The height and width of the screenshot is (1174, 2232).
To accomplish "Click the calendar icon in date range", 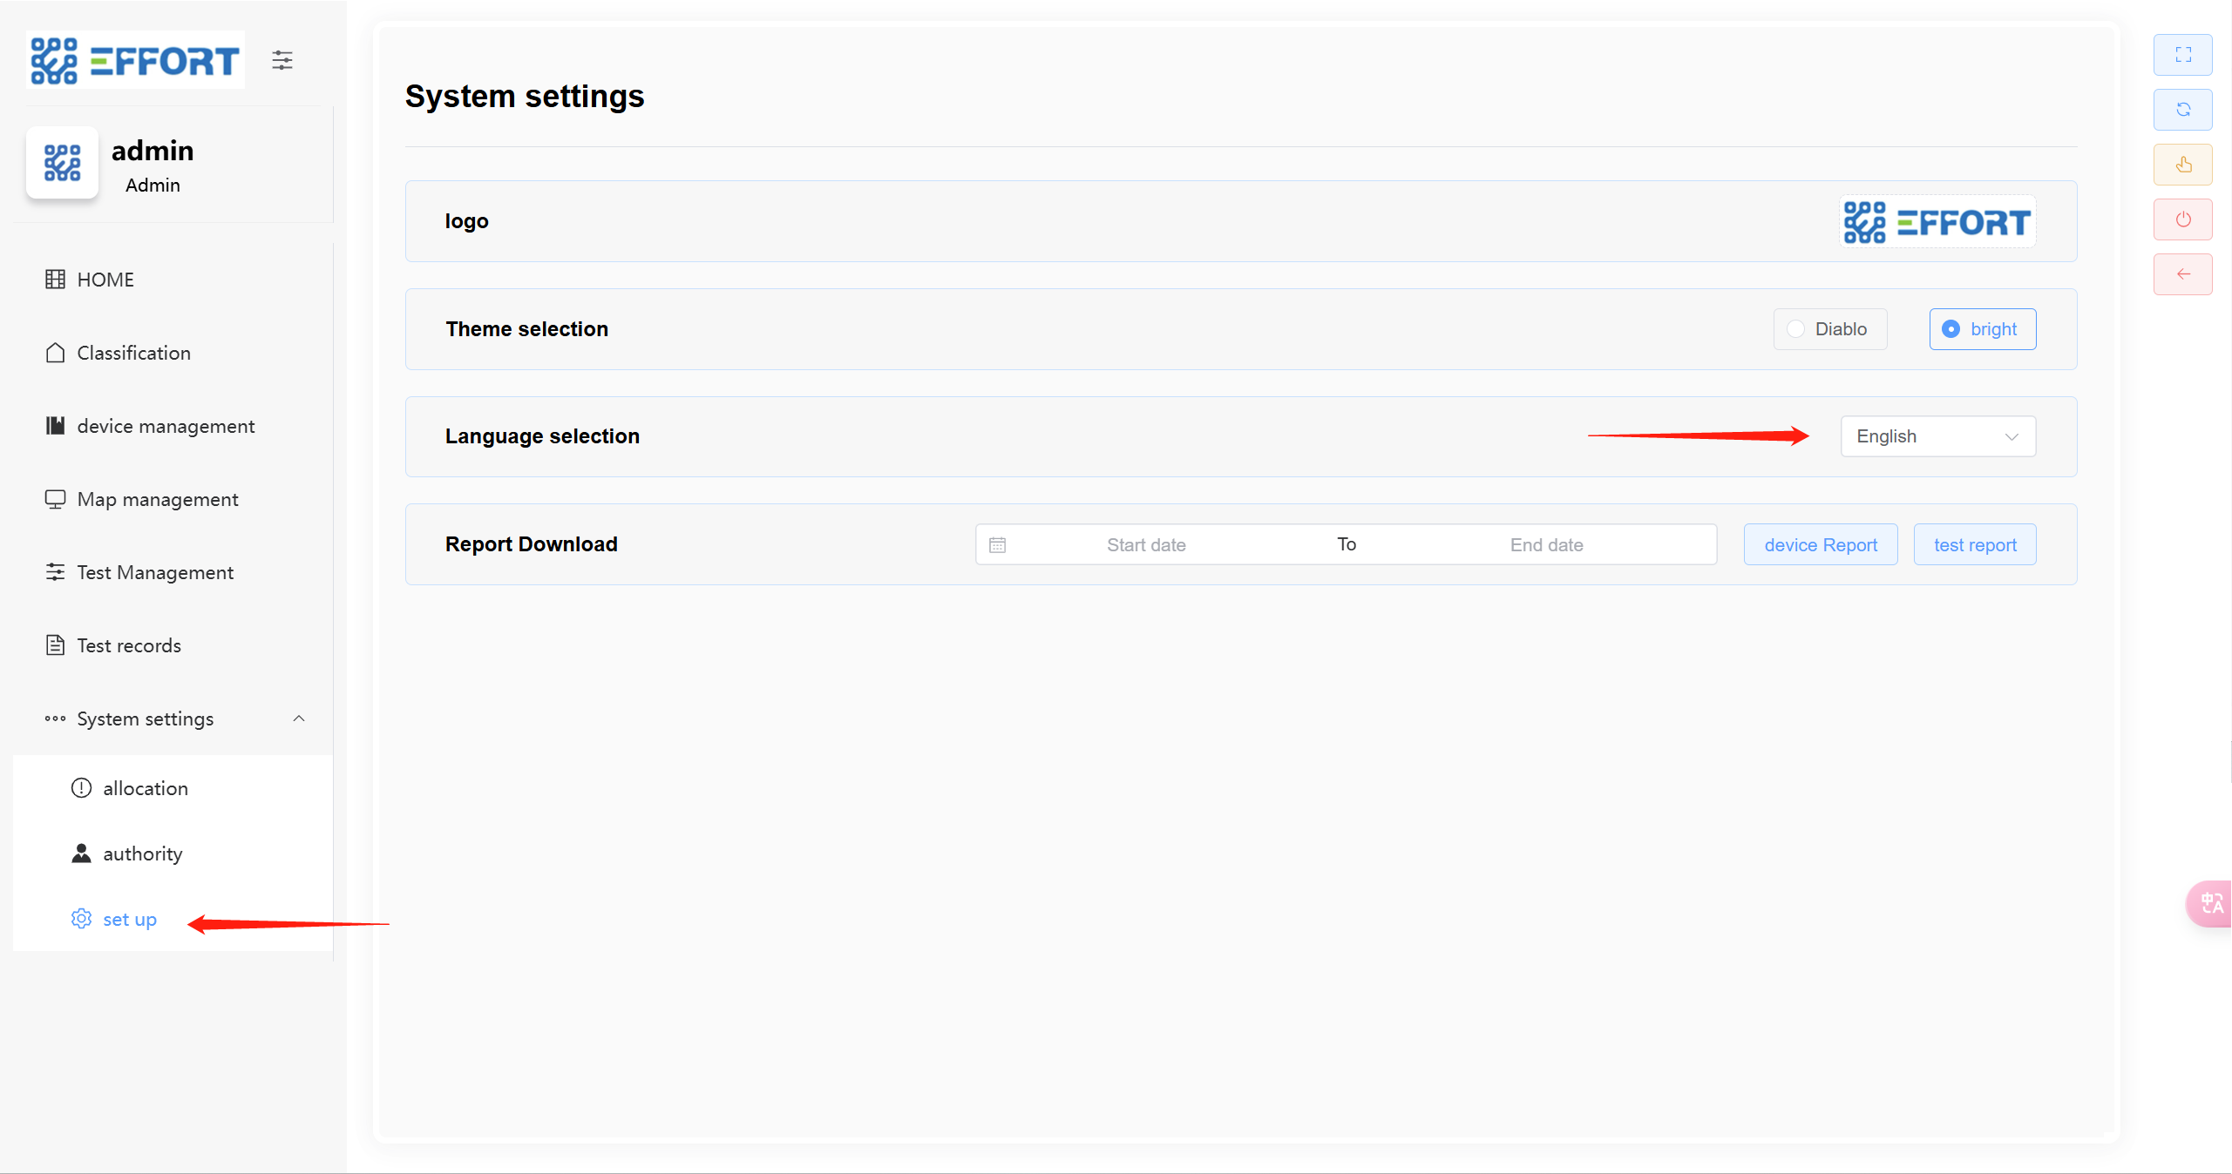I will pyautogui.click(x=998, y=545).
